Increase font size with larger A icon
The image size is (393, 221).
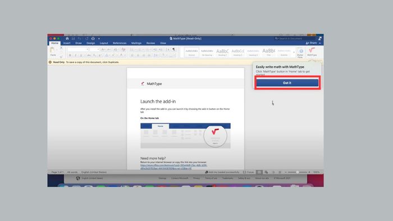tap(103, 49)
